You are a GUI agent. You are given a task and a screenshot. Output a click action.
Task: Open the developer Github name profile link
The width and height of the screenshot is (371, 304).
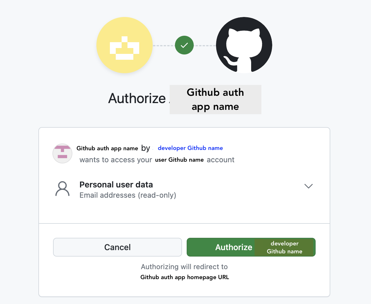(x=190, y=148)
